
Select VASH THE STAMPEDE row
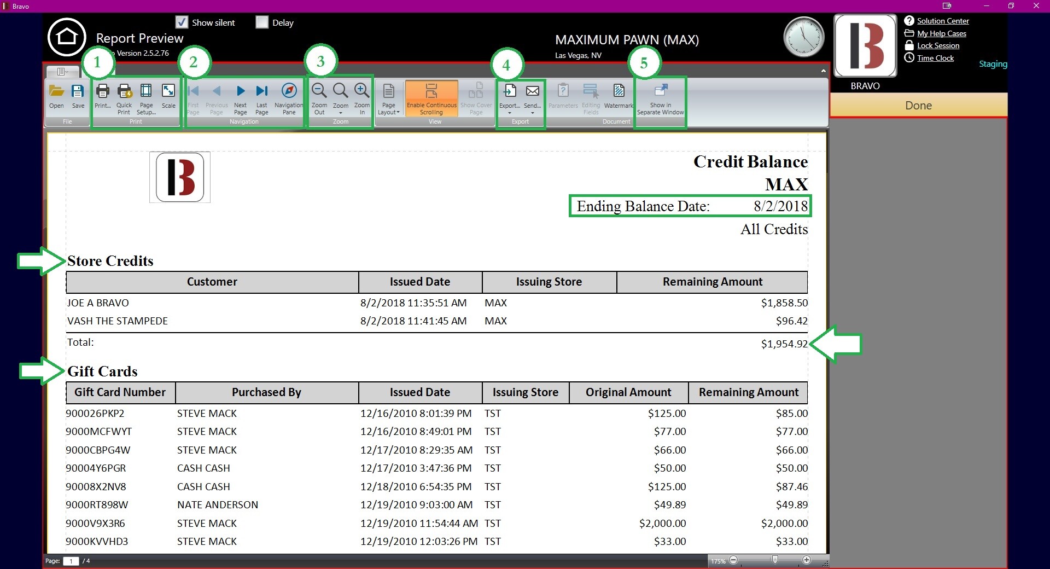click(437, 321)
